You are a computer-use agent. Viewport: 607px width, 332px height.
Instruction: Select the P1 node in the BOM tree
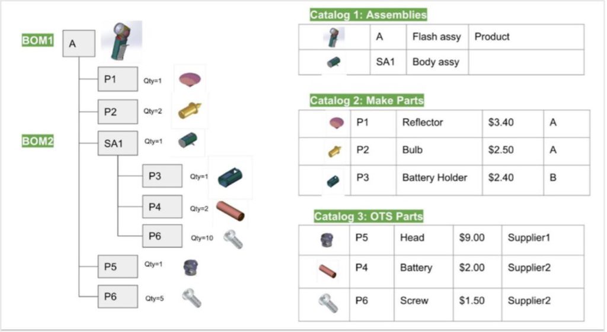[x=118, y=79]
